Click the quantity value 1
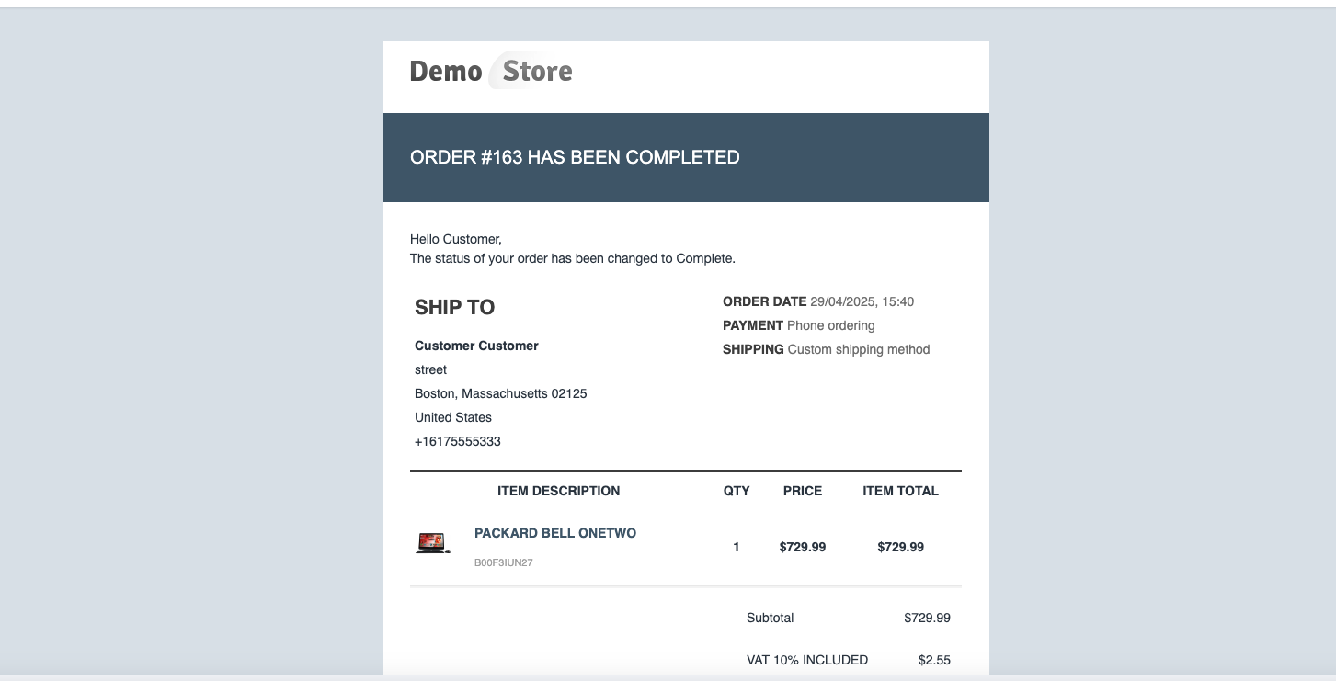The width and height of the screenshot is (1336, 681). [737, 547]
